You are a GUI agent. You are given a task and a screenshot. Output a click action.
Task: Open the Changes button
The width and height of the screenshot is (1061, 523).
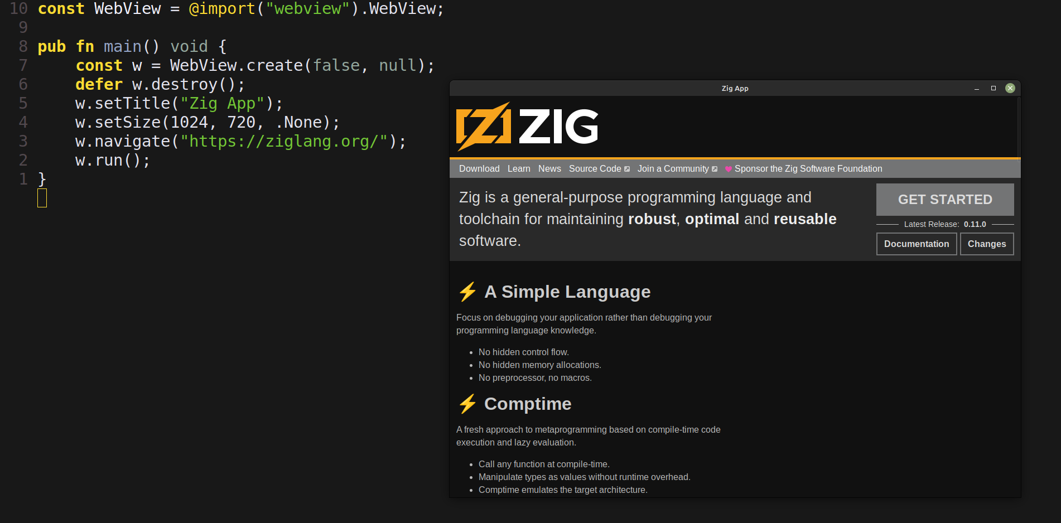[987, 244]
